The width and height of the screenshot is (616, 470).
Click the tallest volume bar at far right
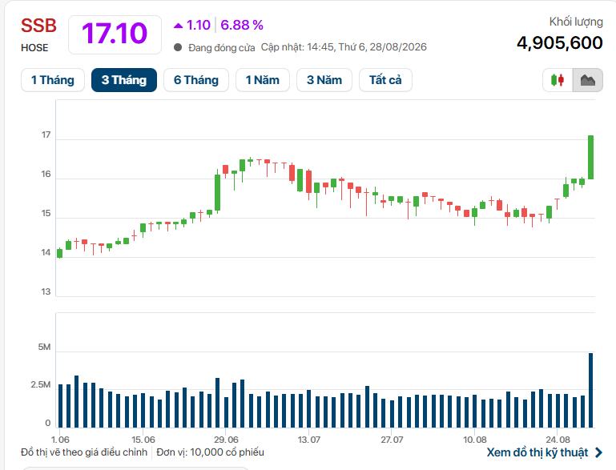[590, 390]
